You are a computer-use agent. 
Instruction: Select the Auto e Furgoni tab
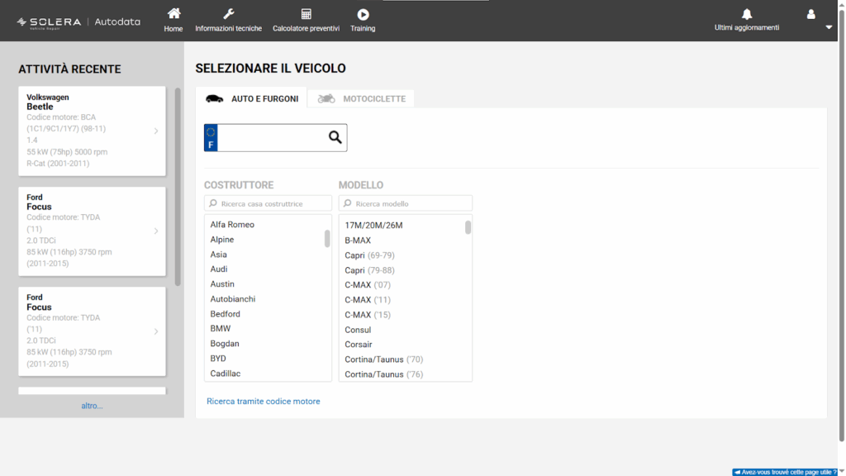[x=251, y=98]
